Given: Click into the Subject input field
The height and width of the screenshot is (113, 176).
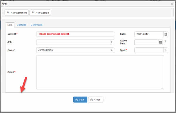Looking at the screenshot, I should point(75,34).
